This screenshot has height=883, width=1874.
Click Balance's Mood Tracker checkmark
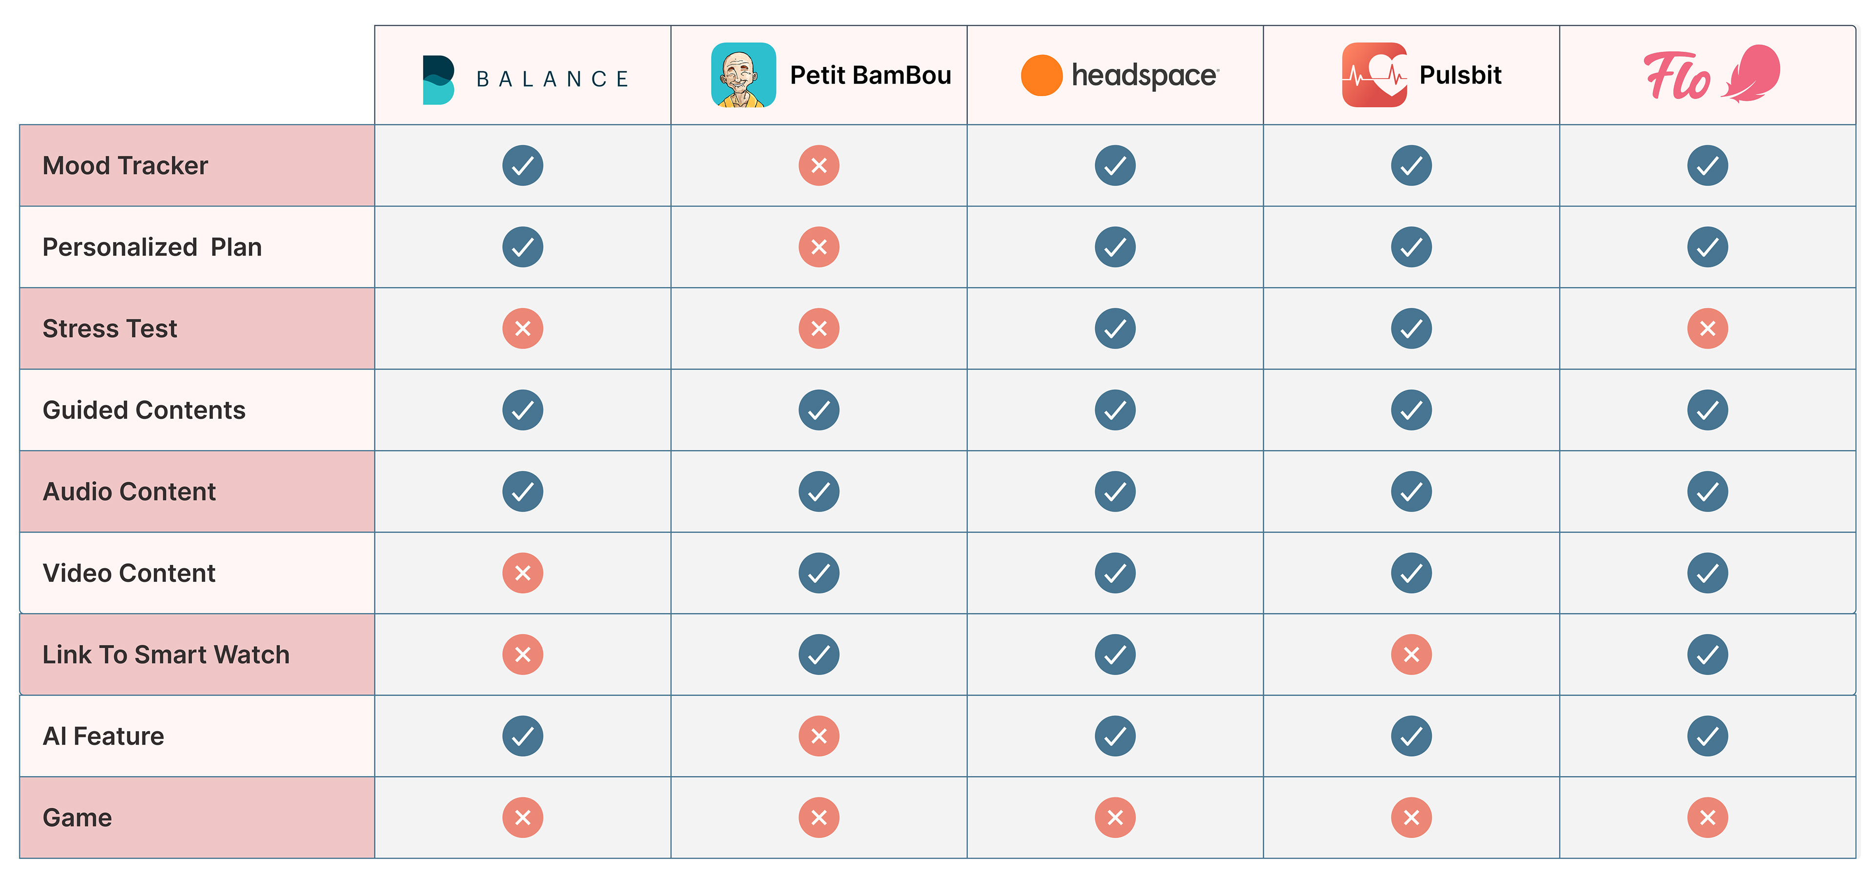[522, 166]
